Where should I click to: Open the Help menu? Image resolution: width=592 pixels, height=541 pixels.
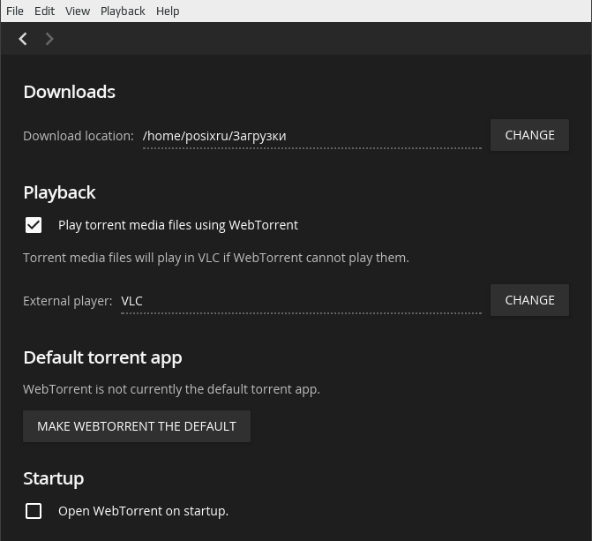168,11
